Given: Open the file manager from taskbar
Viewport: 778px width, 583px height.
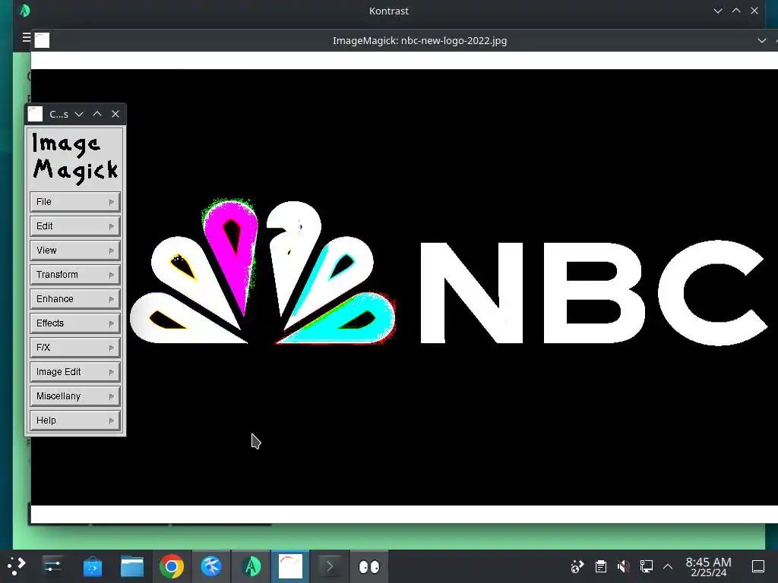Looking at the screenshot, I should pos(132,566).
